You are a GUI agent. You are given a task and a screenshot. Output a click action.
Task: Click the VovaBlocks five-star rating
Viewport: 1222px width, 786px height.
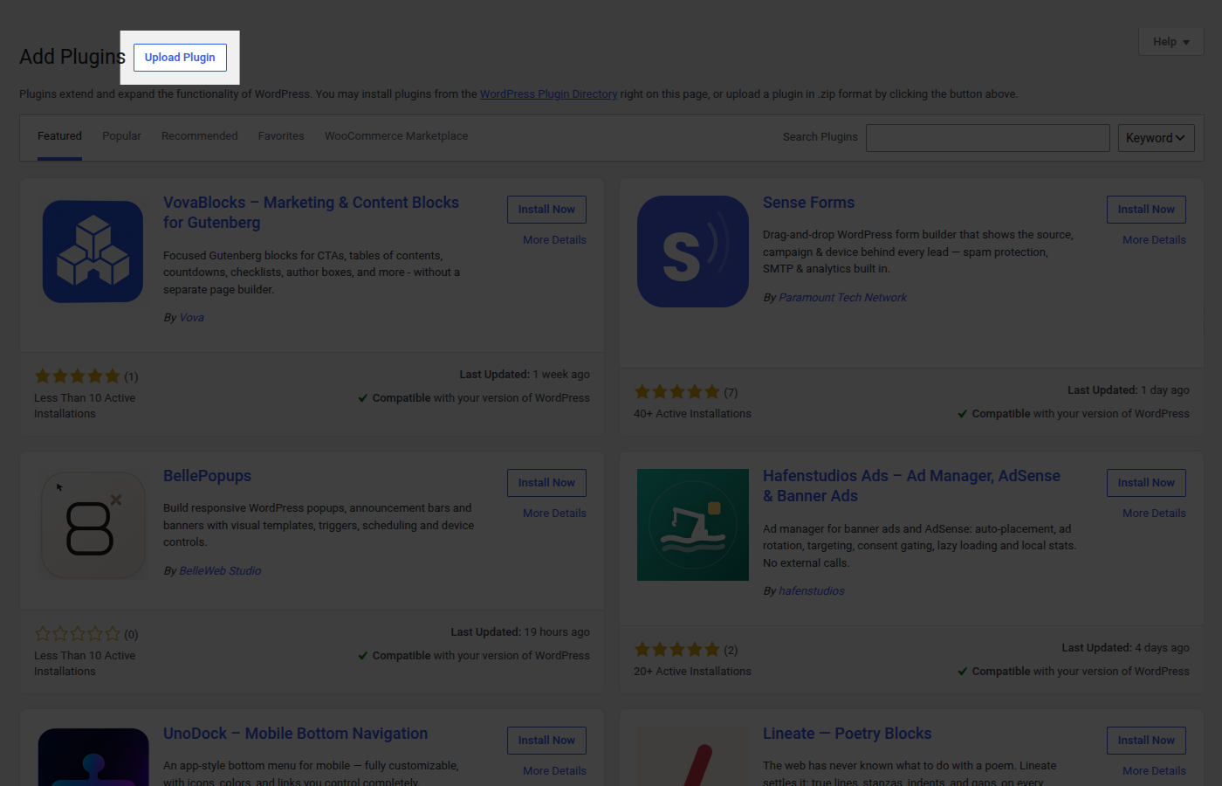[78, 376]
